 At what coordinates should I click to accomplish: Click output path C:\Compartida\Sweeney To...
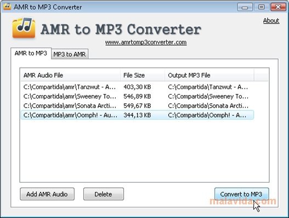(x=208, y=96)
